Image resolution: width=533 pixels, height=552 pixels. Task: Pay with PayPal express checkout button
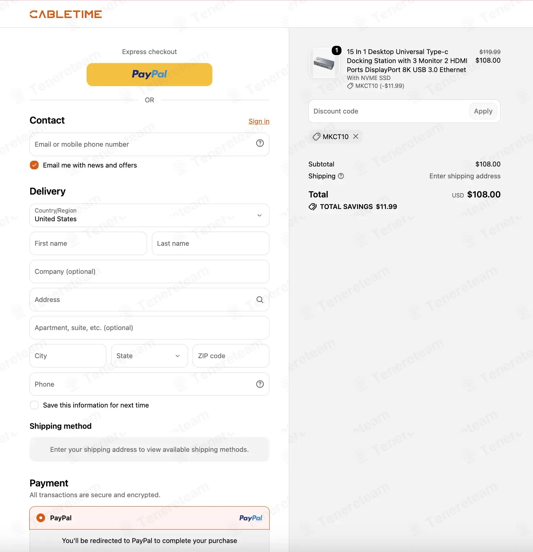(149, 75)
